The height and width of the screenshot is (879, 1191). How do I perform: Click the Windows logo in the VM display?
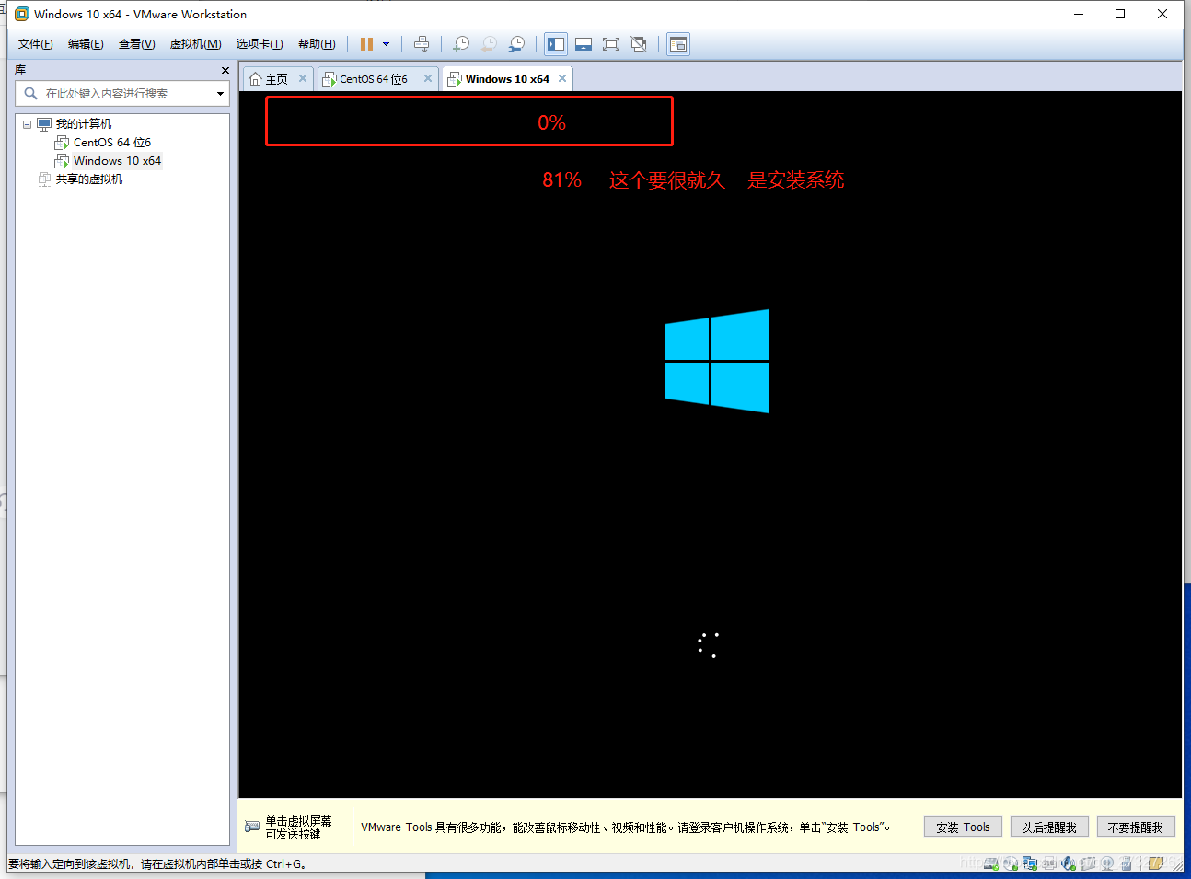716,361
